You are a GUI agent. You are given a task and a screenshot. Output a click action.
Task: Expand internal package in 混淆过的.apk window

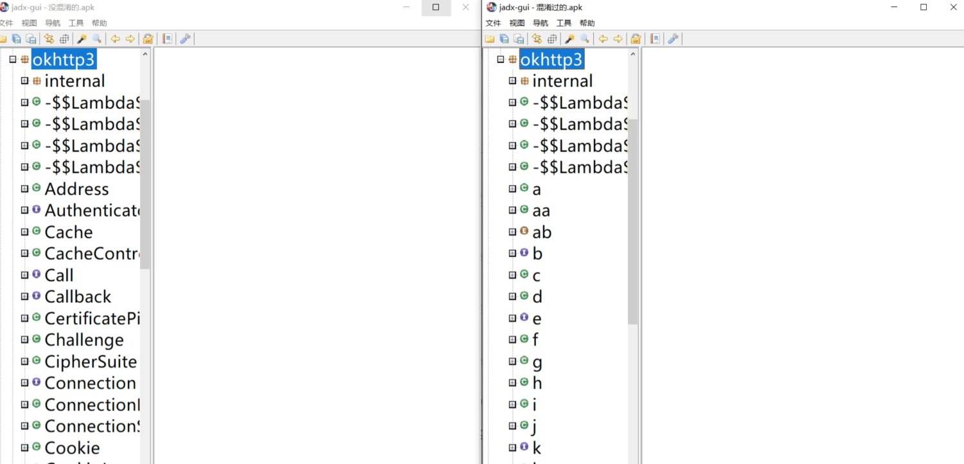pyautogui.click(x=512, y=81)
